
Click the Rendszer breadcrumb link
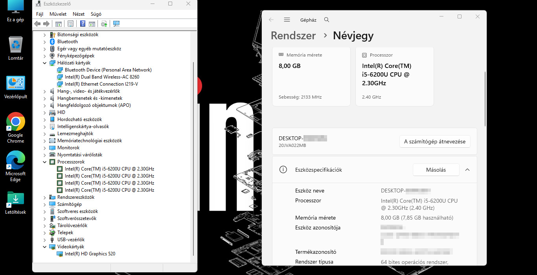pyautogui.click(x=293, y=35)
